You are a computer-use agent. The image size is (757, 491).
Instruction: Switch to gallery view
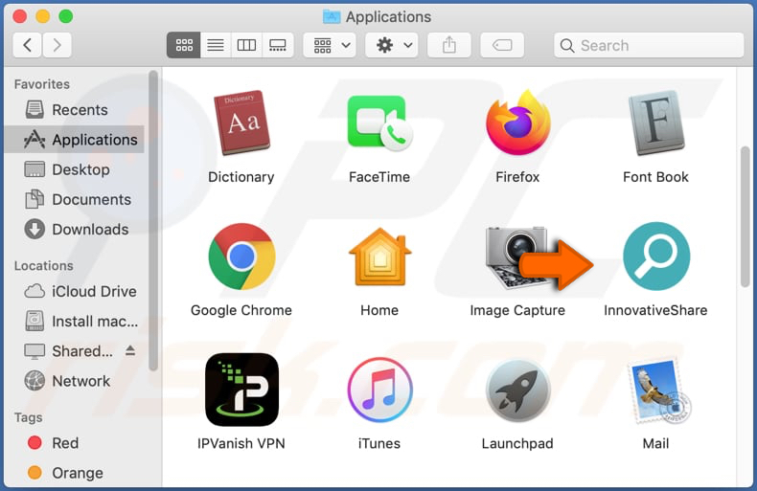point(278,45)
